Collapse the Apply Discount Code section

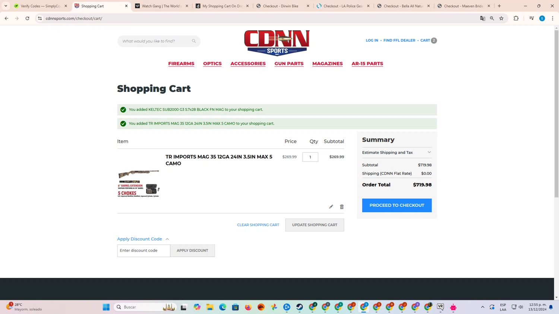[x=143, y=239]
